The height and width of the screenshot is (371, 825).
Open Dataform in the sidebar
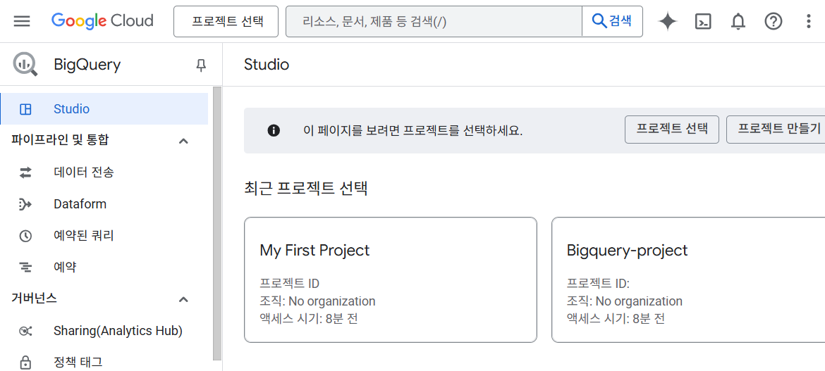(x=104, y=204)
